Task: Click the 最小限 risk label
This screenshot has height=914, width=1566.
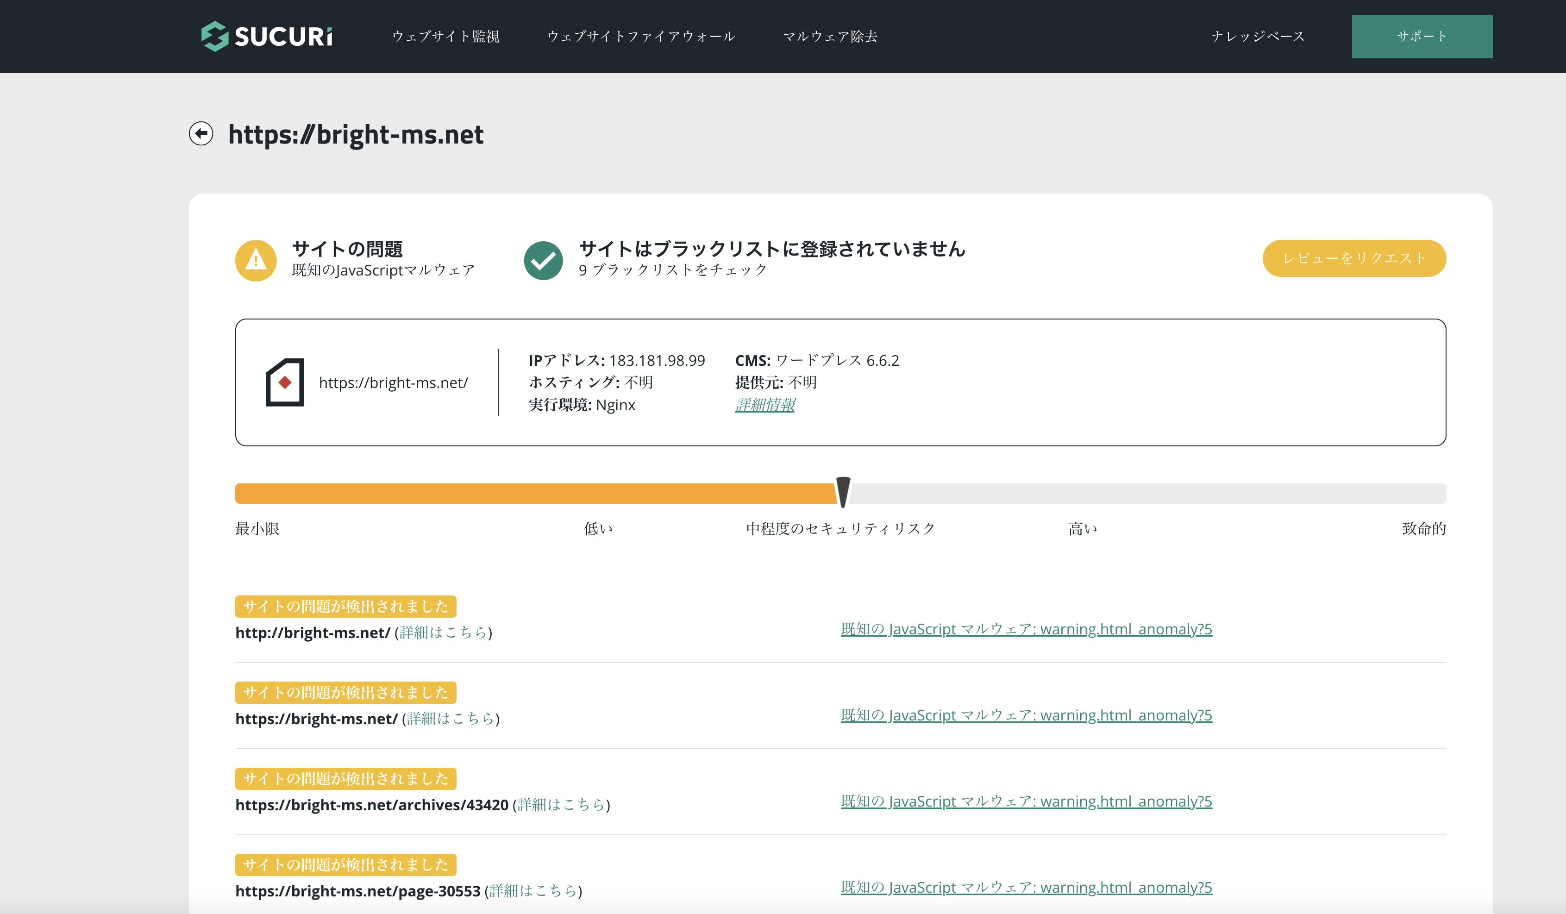Action: pyautogui.click(x=257, y=529)
